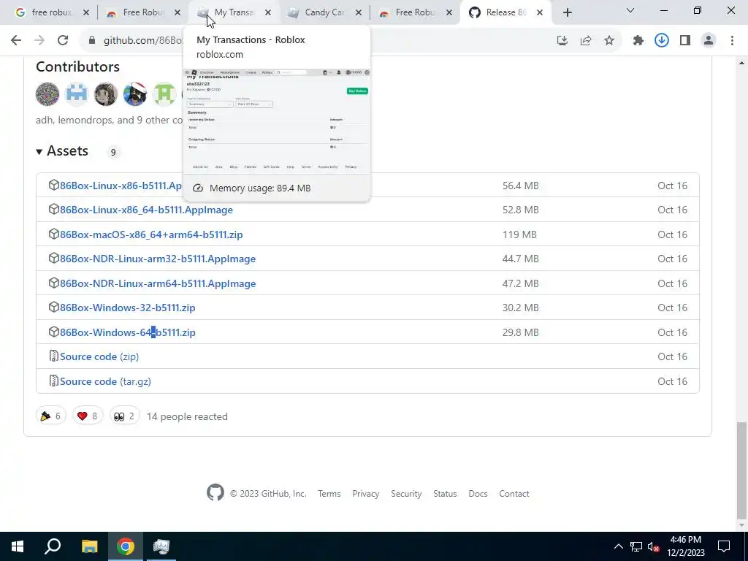Click the zip file icon beside Source code (tar.gz)
This screenshot has width=748, height=561.
click(54, 381)
